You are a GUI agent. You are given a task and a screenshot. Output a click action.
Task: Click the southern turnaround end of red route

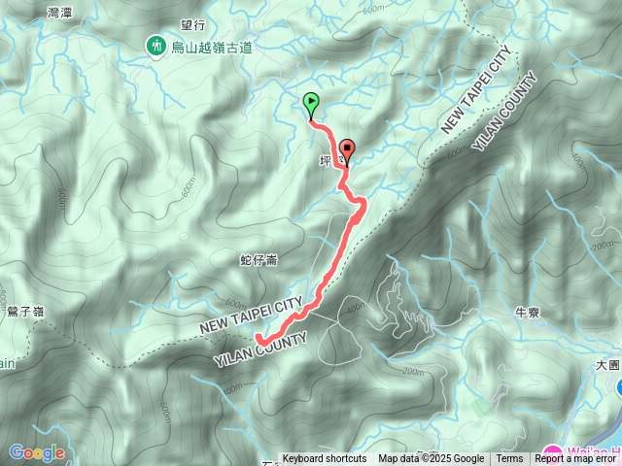(259, 339)
